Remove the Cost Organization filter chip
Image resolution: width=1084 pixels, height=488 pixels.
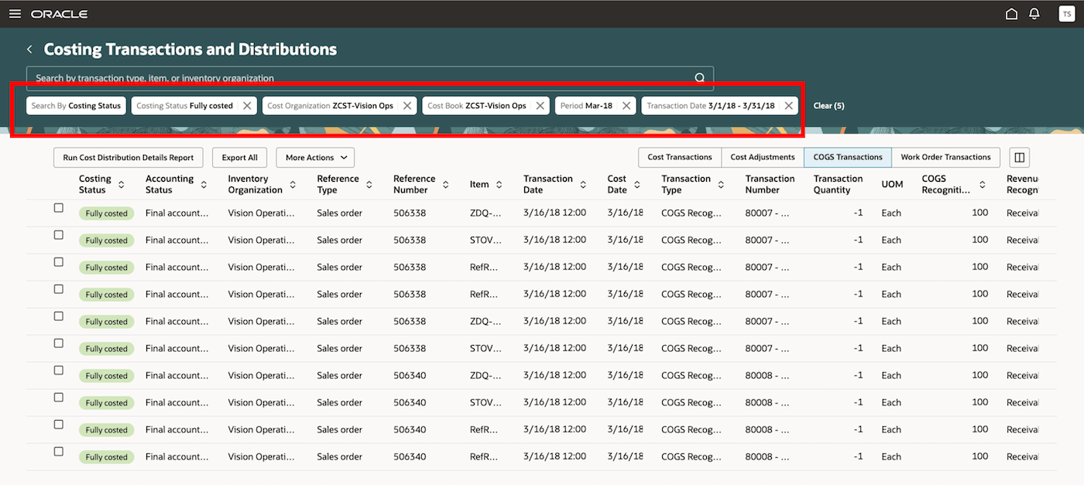[x=407, y=106]
